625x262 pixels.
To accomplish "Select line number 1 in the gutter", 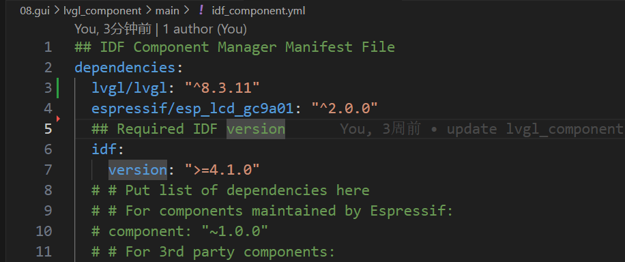I will [x=48, y=47].
